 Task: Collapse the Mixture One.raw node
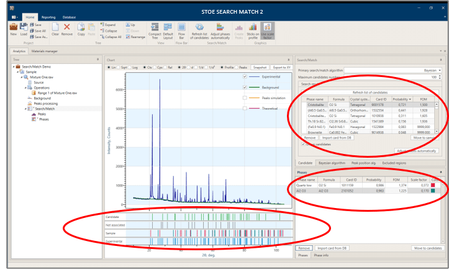[22, 77]
